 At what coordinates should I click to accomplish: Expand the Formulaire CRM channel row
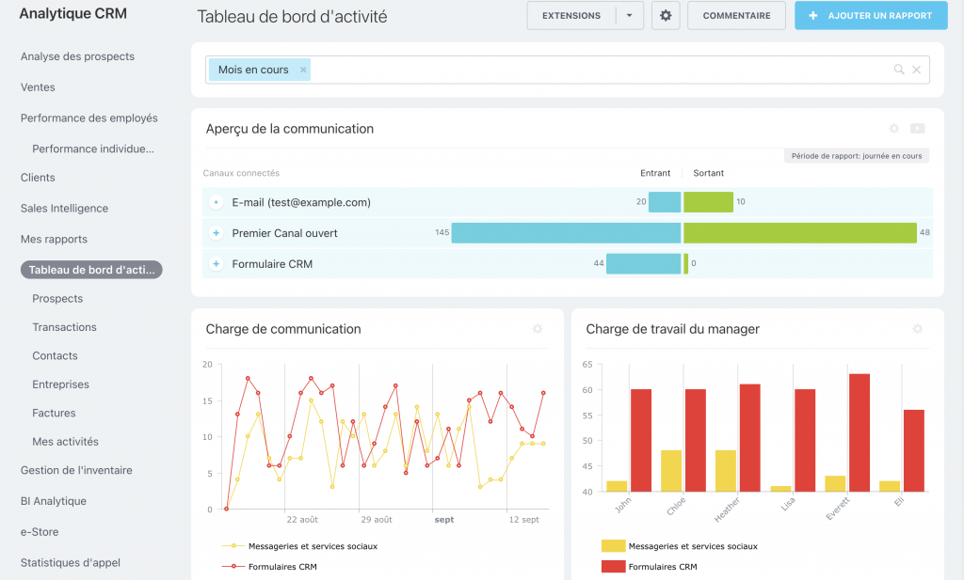pos(216,264)
